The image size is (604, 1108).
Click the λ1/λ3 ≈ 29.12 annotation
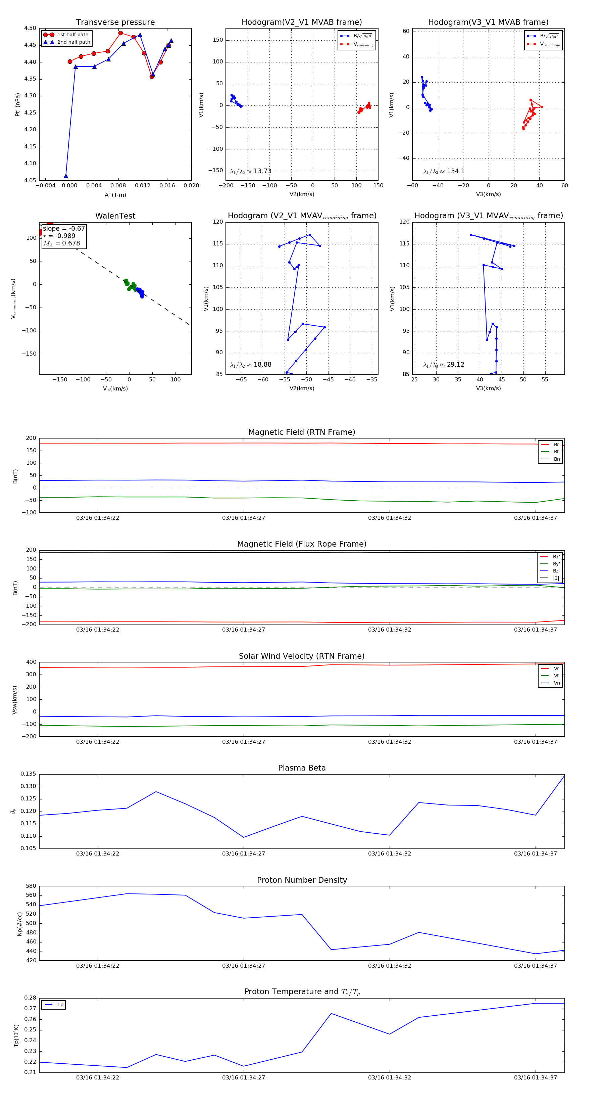444,365
